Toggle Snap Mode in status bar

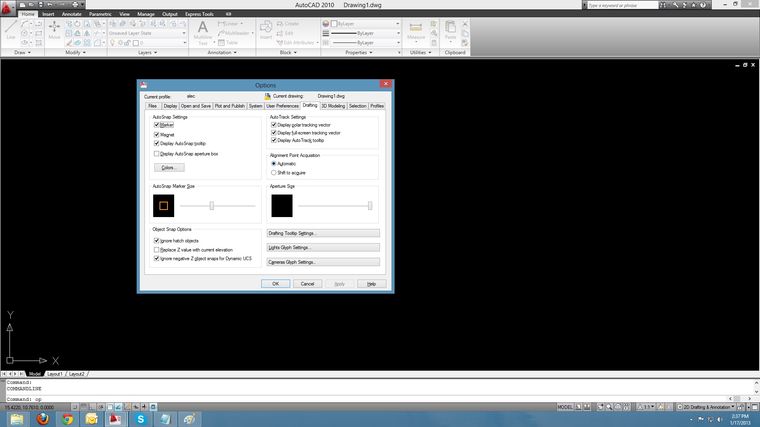(x=75, y=407)
